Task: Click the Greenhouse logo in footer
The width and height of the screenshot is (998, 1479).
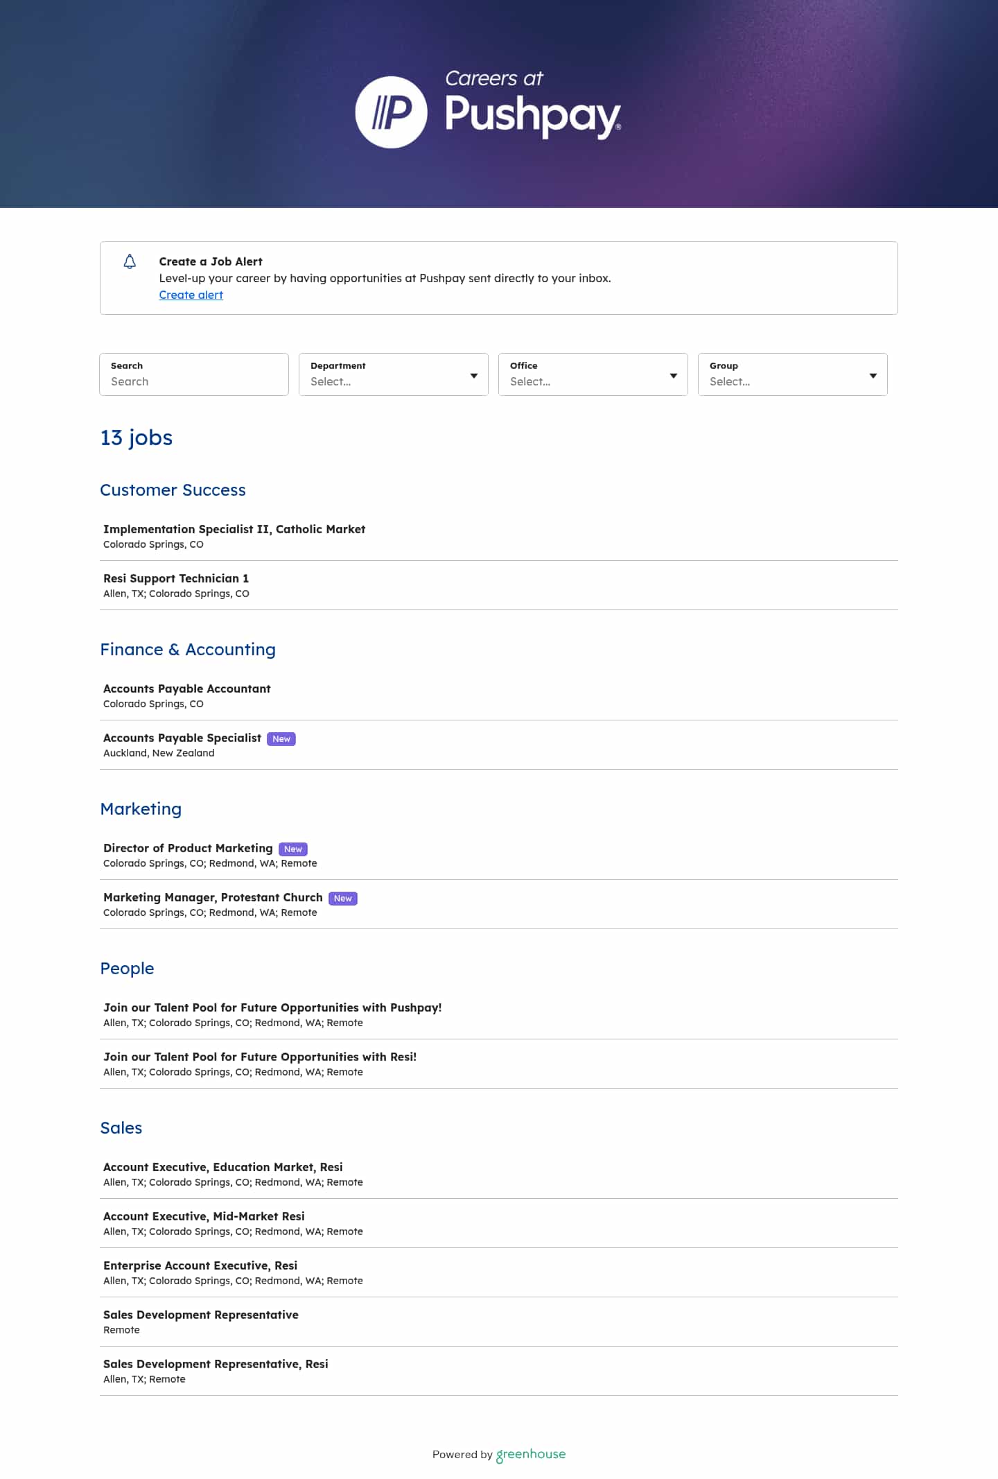Action: click(x=531, y=1454)
